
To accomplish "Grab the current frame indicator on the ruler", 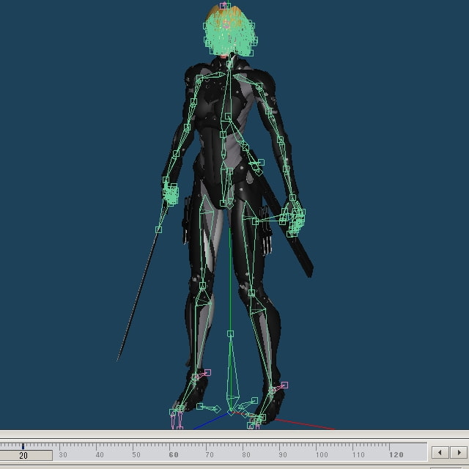I will pos(23,446).
